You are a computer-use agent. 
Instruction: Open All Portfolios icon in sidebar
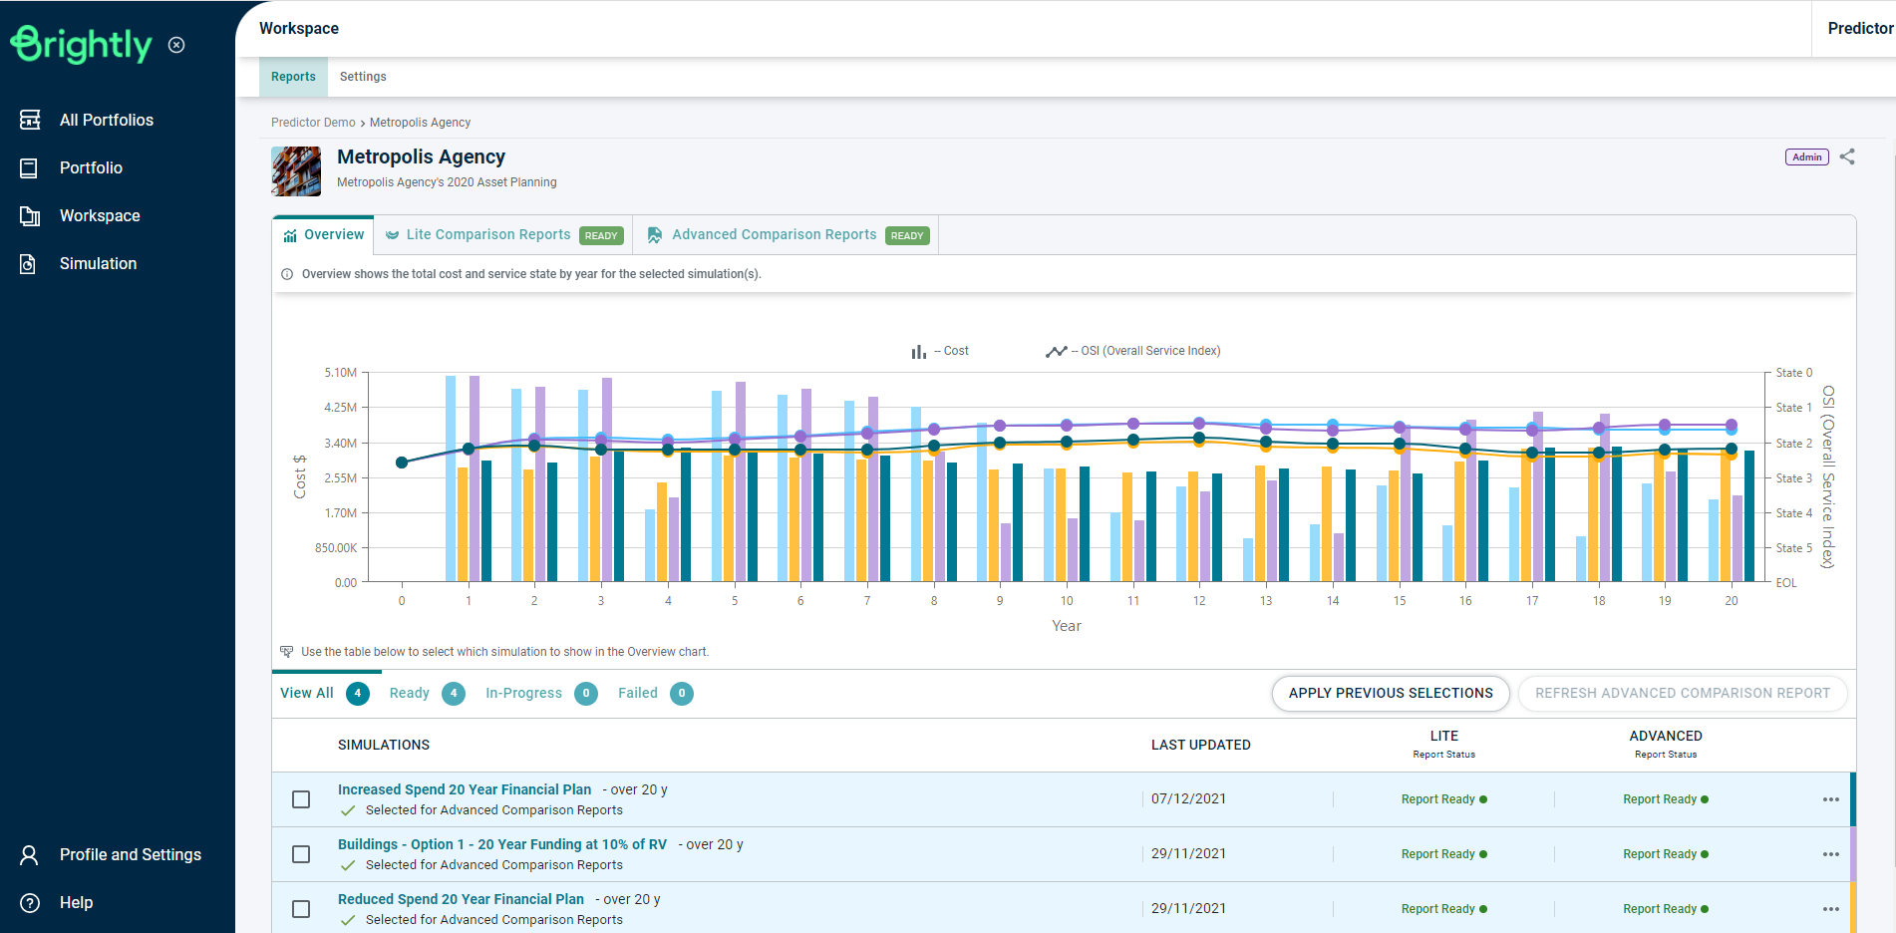tap(30, 120)
